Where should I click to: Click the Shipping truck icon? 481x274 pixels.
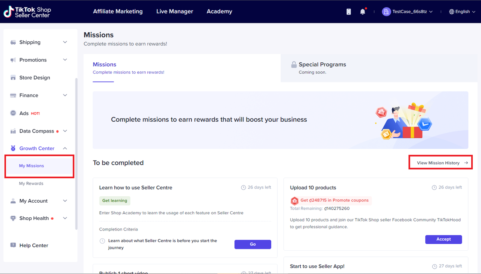point(13,42)
